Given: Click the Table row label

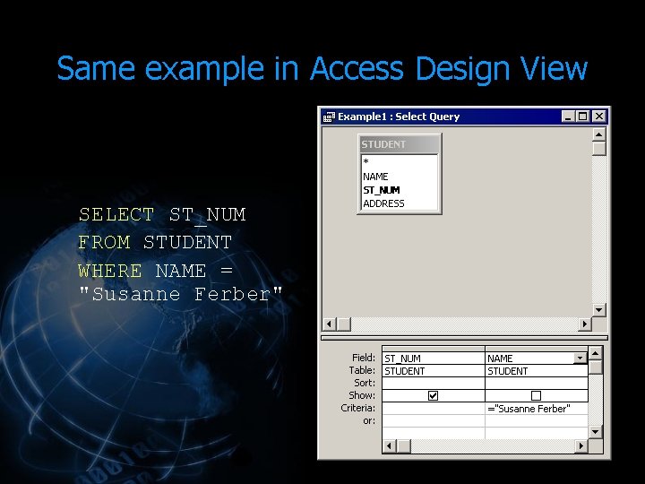Looking at the screenshot, I should (x=362, y=370).
